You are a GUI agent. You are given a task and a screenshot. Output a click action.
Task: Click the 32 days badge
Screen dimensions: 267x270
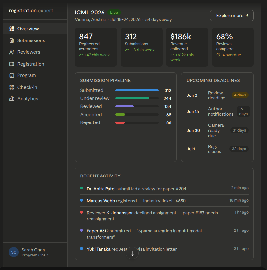(x=239, y=149)
